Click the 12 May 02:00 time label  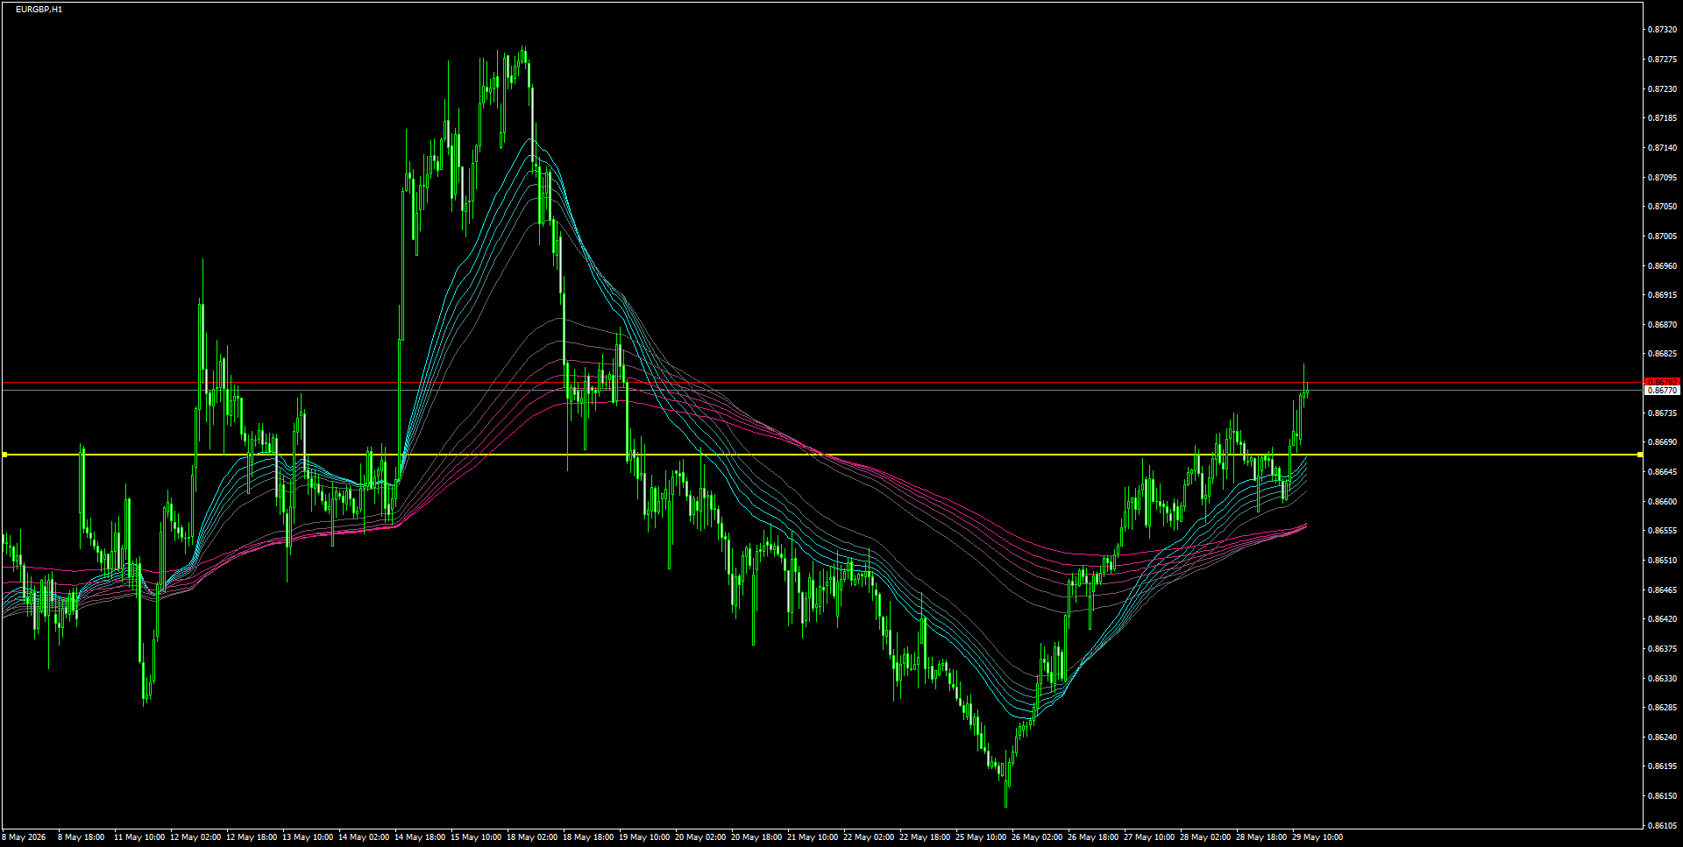[x=195, y=837]
